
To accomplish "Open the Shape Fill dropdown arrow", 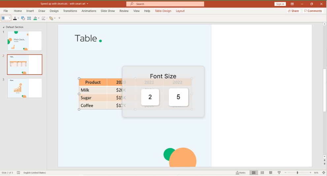I will [x=39, y=18].
